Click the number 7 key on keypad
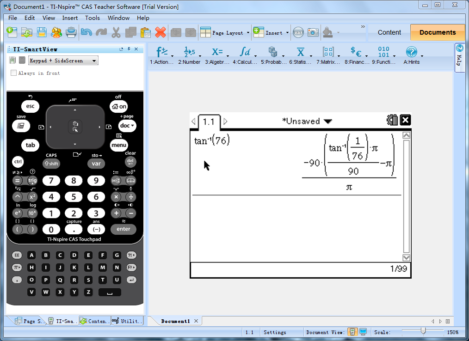 51,181
